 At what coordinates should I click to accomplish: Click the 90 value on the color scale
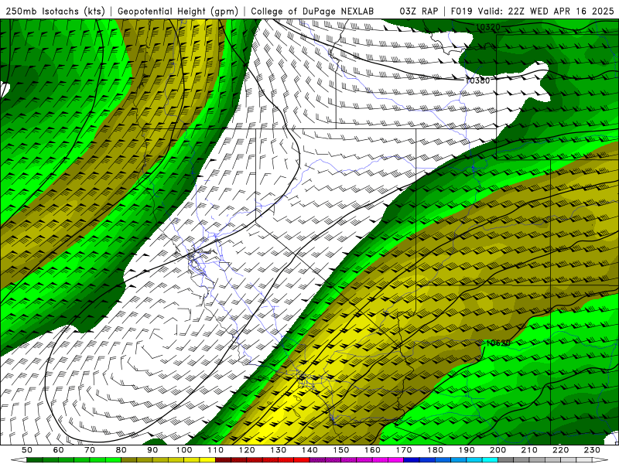152,450
